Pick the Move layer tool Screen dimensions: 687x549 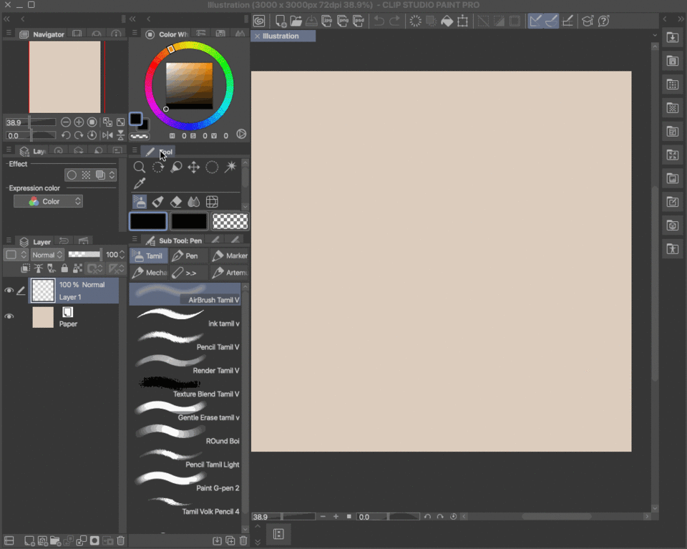pyautogui.click(x=193, y=167)
